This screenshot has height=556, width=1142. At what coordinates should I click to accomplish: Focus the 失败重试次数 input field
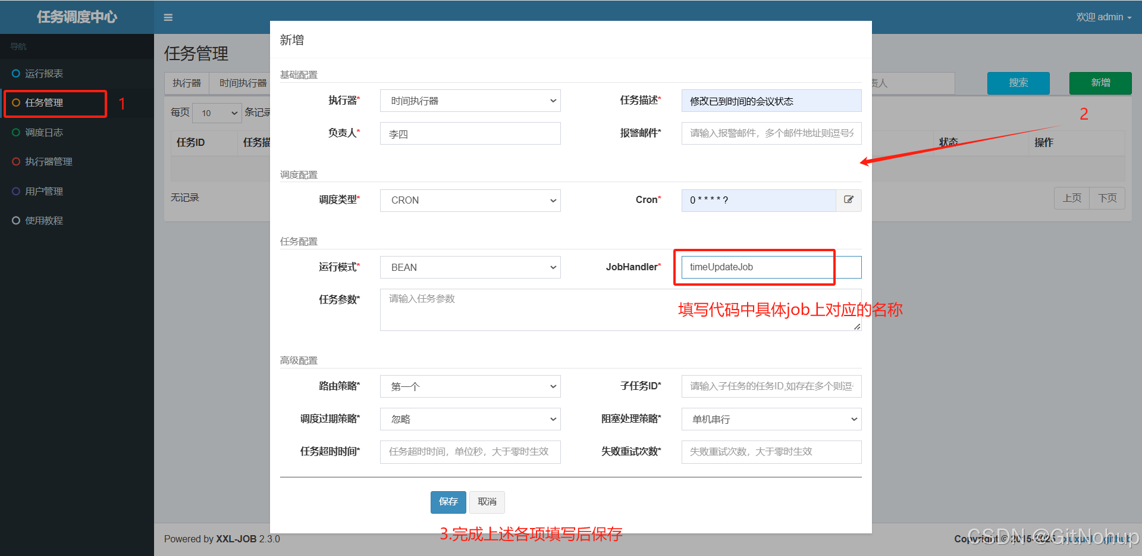(x=771, y=452)
